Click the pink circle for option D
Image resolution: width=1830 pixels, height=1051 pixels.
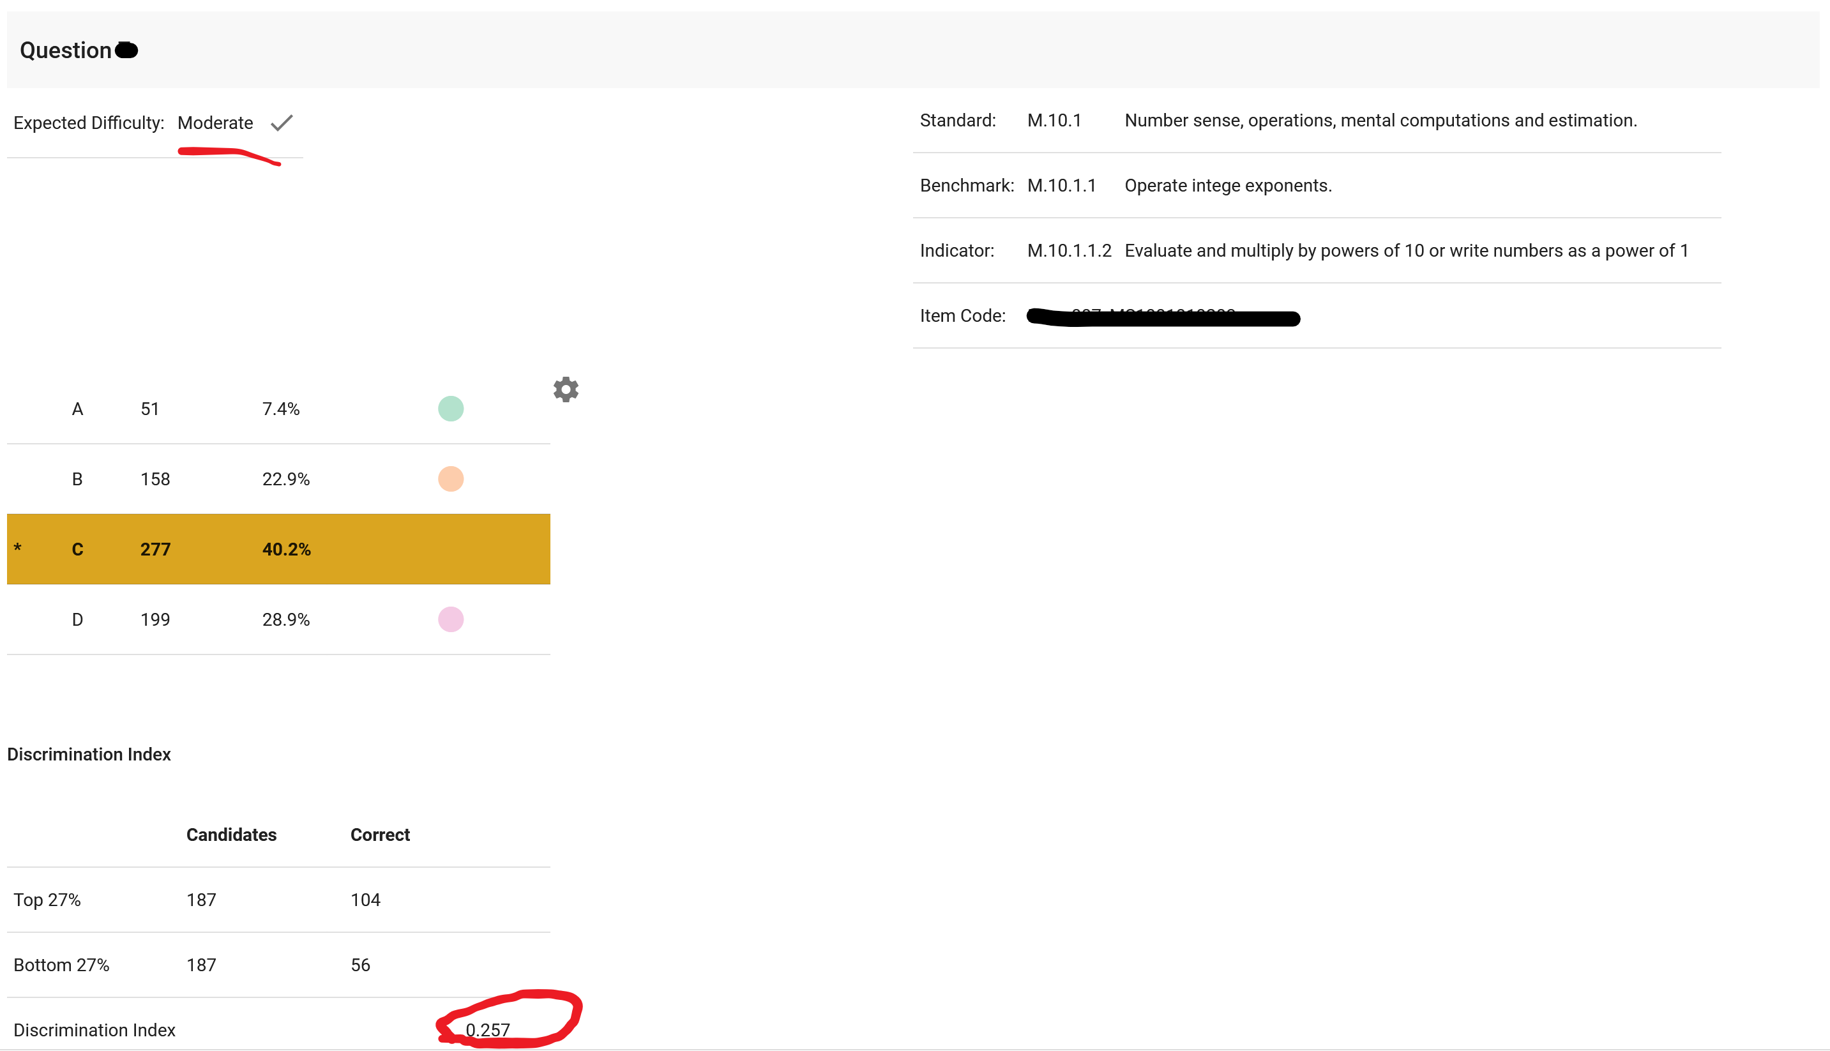pos(450,619)
